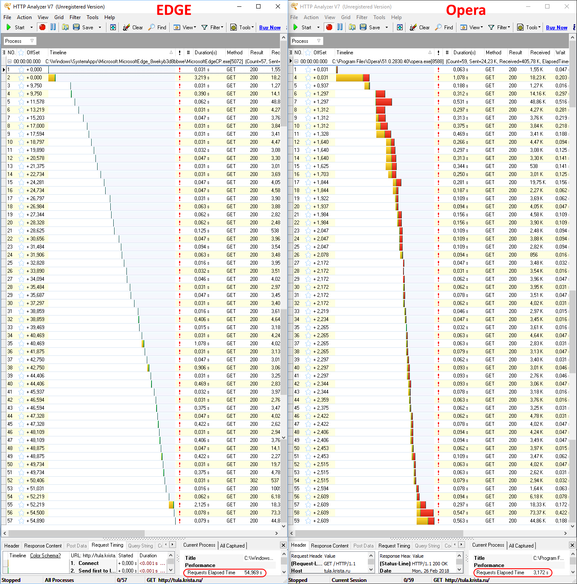Viewport: 577px width, 584px height.
Task: Click the auto-scroll icon in Opera window
Action: (400, 27)
